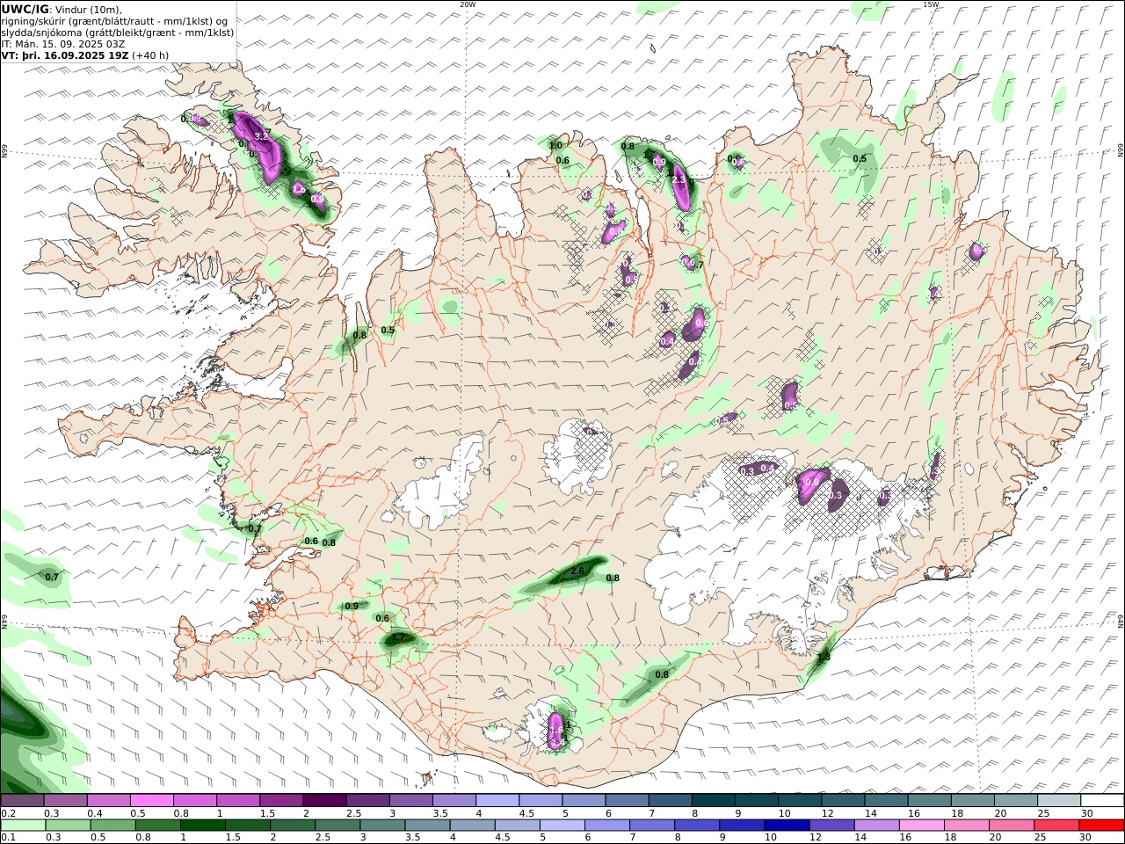This screenshot has width=1125, height=844.
Task: Click the 'Vindur (10m)' header text
Action: [87, 10]
